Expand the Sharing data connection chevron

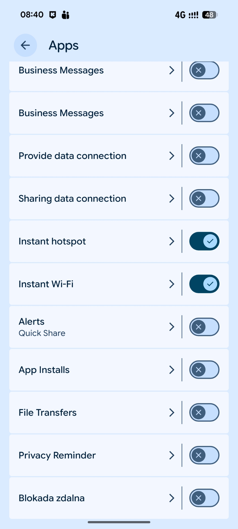[172, 199]
